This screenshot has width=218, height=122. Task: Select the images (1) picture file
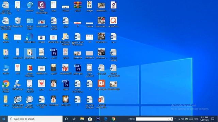tap(65, 101)
